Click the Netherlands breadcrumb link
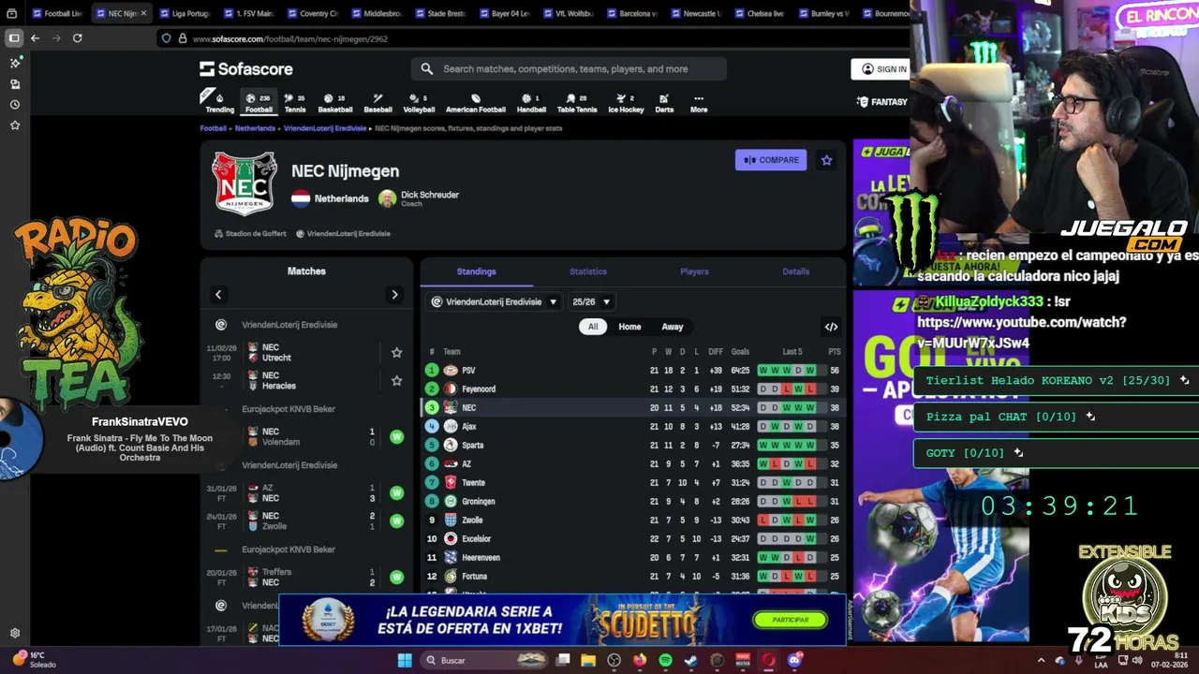This screenshot has height=674, width=1199. click(255, 128)
